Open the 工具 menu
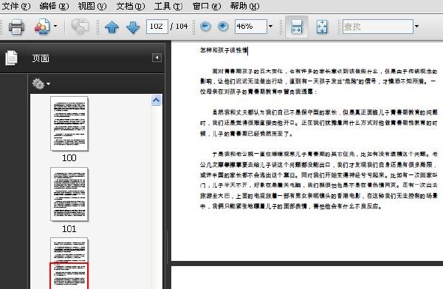Image resolution: width=443 pixels, height=289 pixels. [x=168, y=6]
